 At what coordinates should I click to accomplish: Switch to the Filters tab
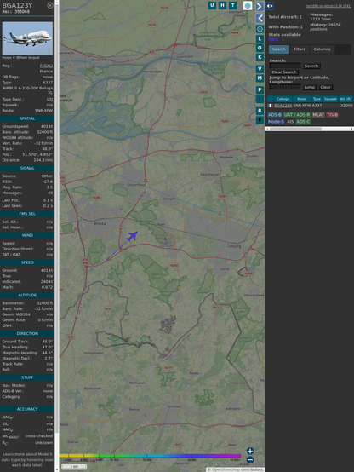pos(300,49)
